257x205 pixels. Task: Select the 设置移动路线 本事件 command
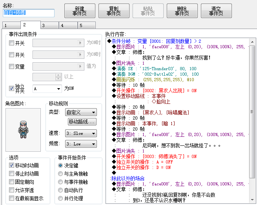click(139, 96)
